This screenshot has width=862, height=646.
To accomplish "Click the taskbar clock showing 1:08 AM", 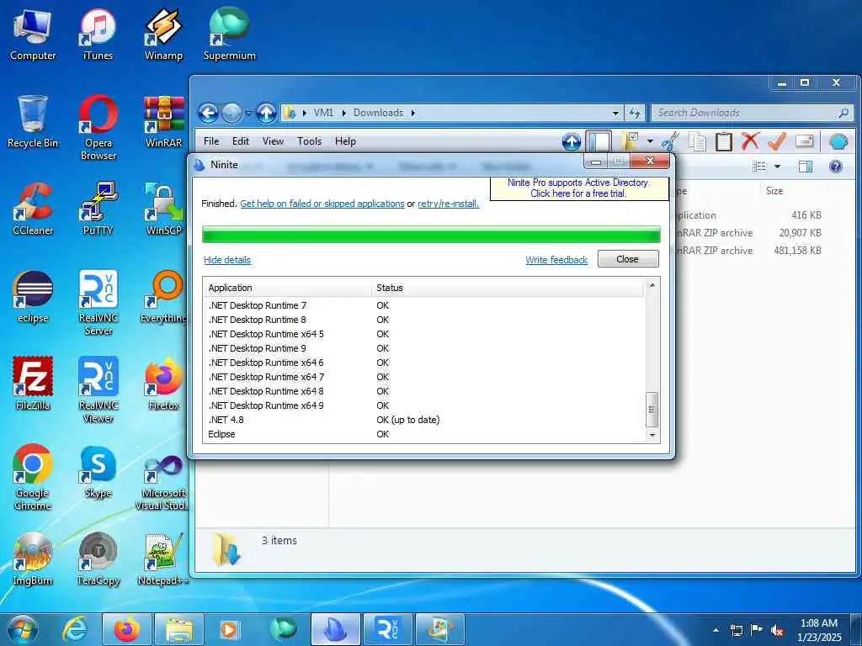I will (x=819, y=630).
